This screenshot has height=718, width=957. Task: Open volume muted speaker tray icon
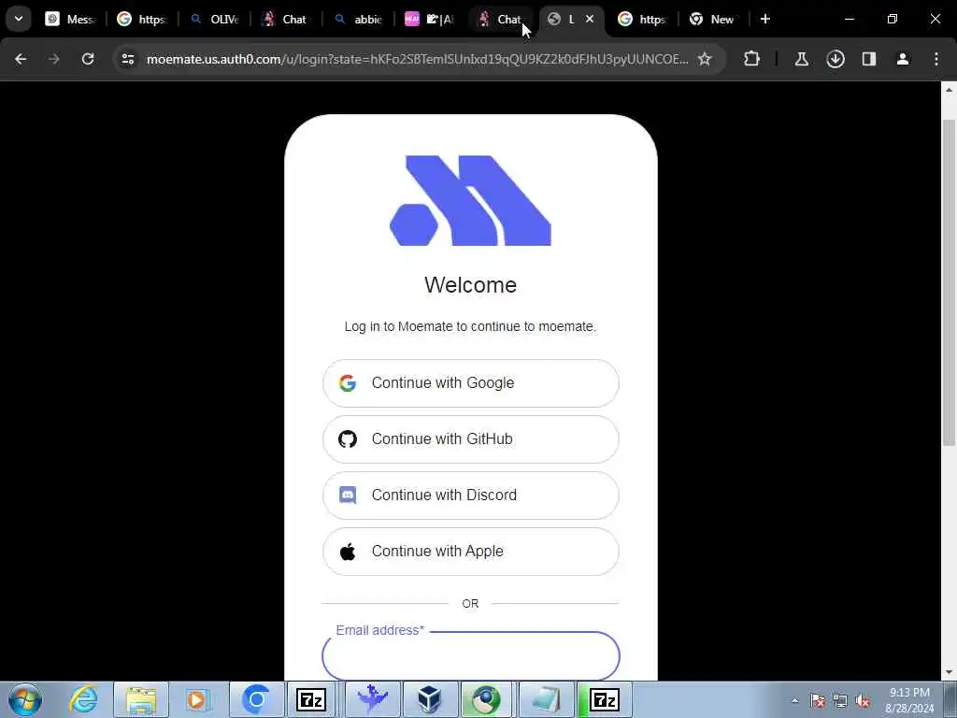(x=863, y=701)
